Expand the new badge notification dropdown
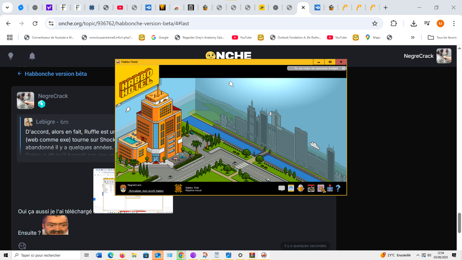 coord(344,69)
